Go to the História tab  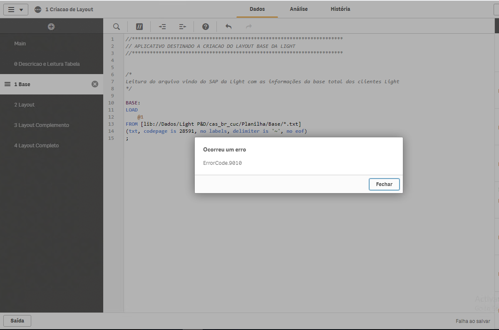[x=340, y=9]
